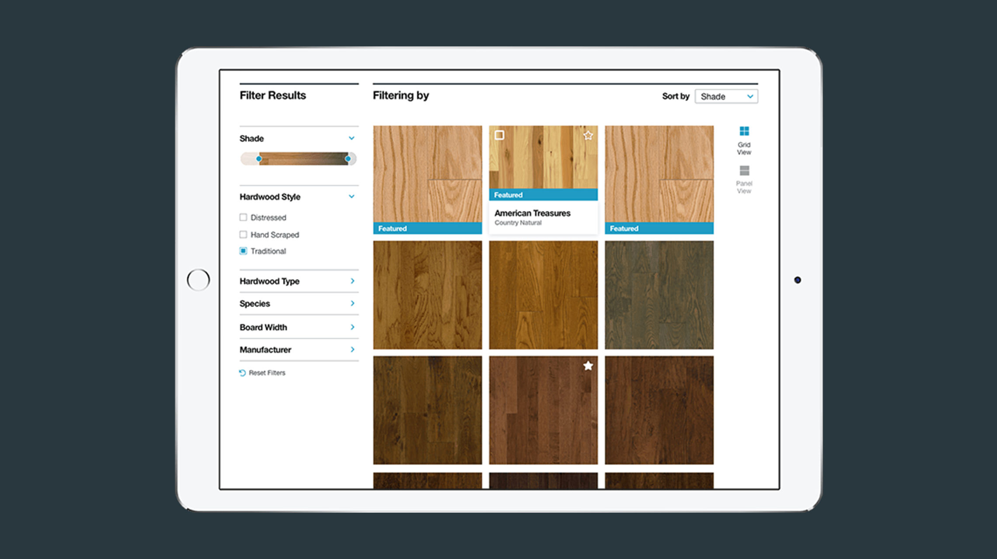The height and width of the screenshot is (559, 997).
Task: Open third Featured light oak tile
Action: coord(659,180)
